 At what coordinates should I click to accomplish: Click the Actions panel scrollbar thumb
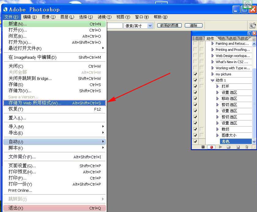pos(254,103)
